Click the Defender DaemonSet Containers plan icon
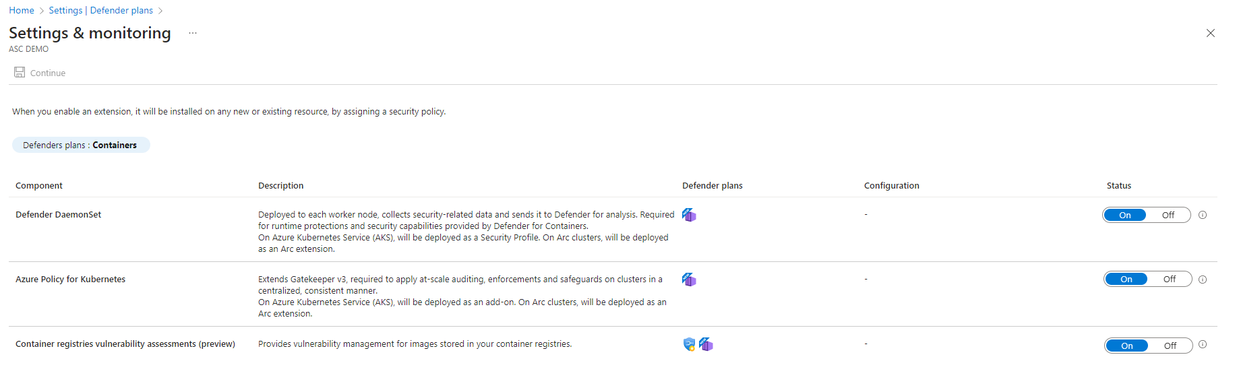This screenshot has height=392, width=1239. coord(689,215)
